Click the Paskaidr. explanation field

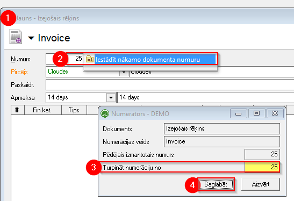click(170, 85)
